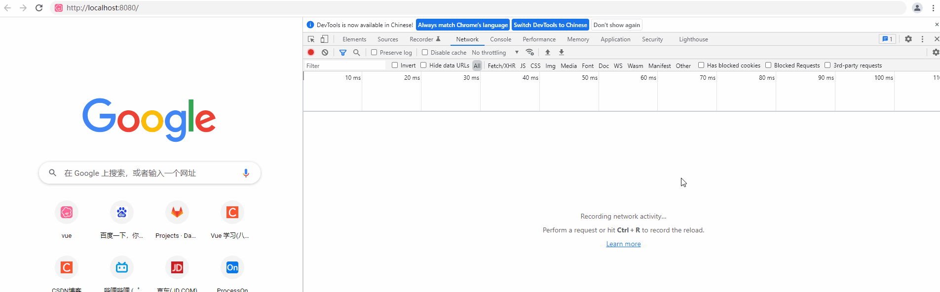
Task: Filter requests by JS type
Action: coord(523,65)
